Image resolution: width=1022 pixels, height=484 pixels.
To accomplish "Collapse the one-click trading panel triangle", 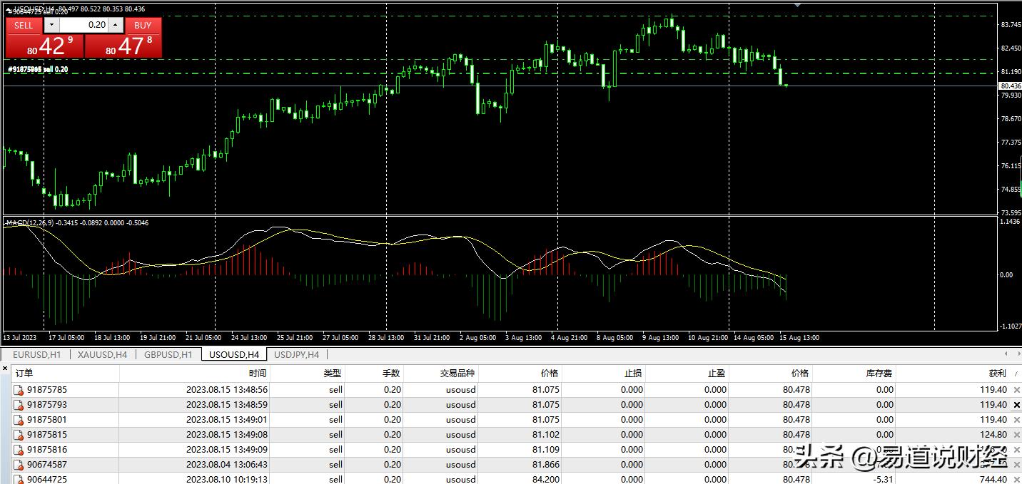I will coord(9,9).
